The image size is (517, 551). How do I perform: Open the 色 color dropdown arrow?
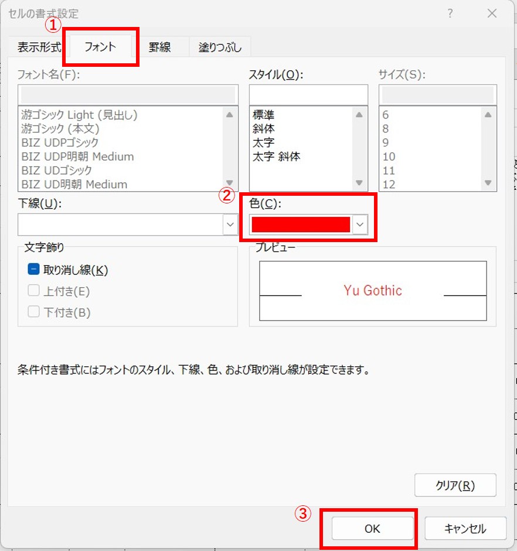[x=359, y=224]
